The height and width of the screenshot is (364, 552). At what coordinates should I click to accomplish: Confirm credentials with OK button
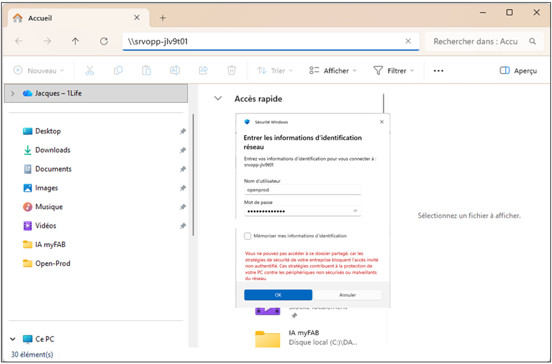pos(278,295)
